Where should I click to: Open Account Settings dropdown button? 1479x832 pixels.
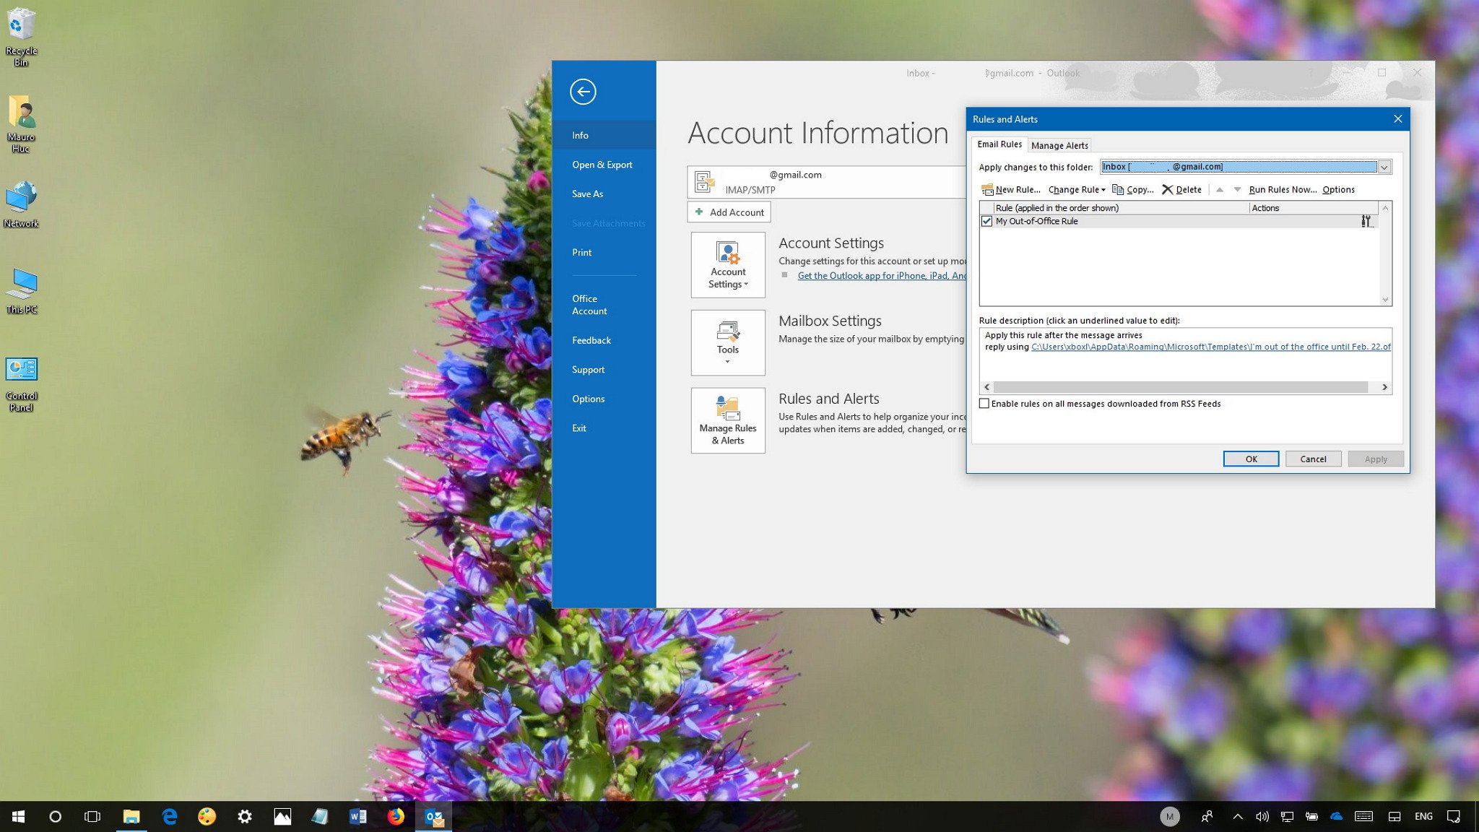click(728, 264)
